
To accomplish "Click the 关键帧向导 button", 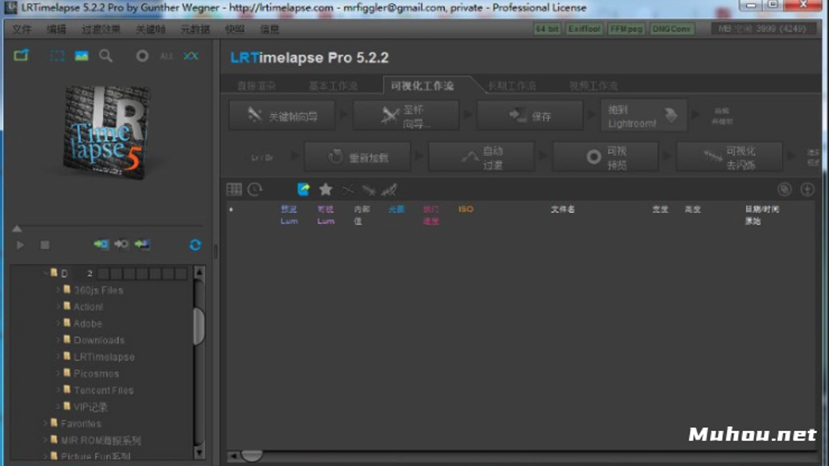I will tap(282, 116).
